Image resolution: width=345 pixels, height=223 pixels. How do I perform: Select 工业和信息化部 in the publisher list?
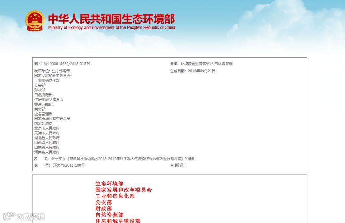47,81
